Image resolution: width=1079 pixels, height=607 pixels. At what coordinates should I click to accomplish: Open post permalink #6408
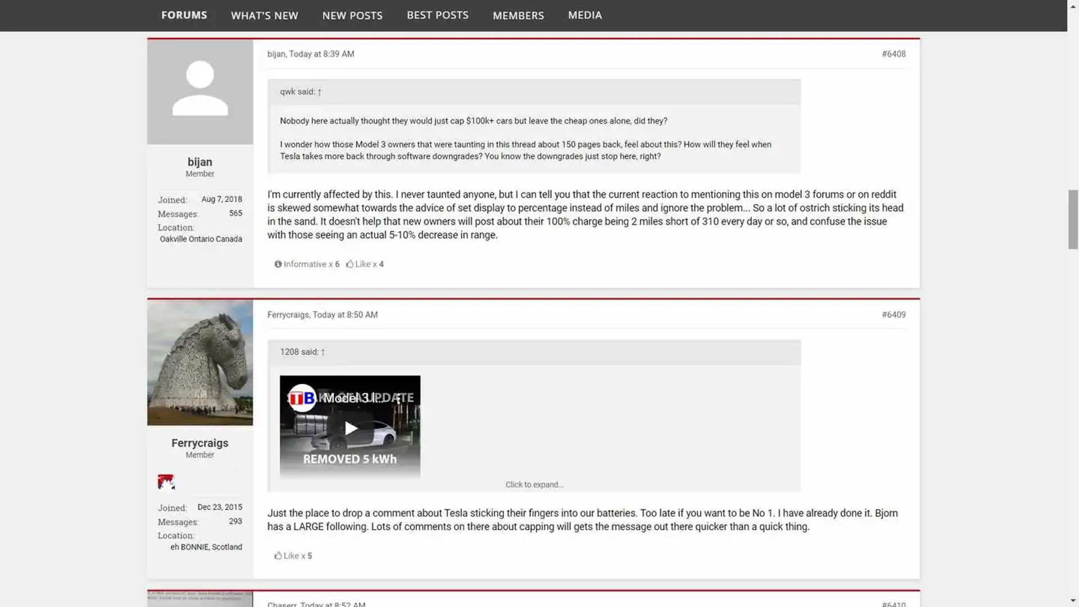pyautogui.click(x=893, y=54)
